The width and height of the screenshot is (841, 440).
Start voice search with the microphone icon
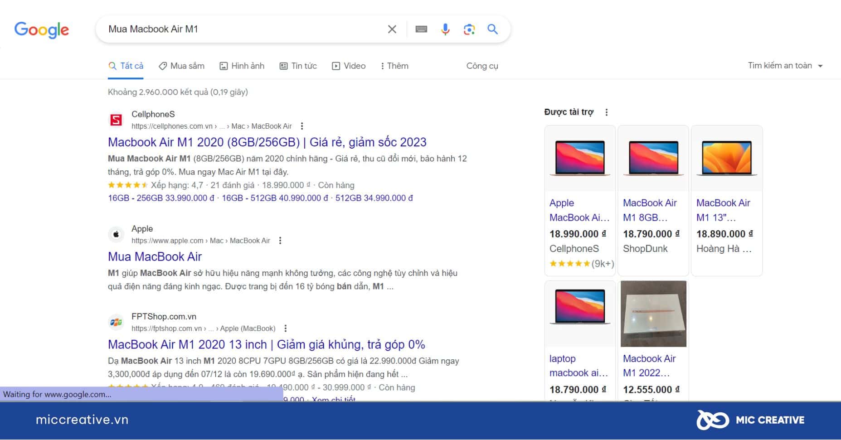click(445, 29)
